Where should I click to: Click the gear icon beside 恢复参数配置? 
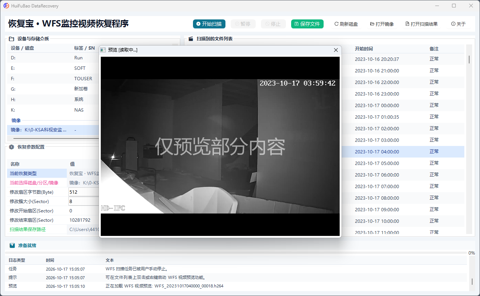tap(11, 147)
